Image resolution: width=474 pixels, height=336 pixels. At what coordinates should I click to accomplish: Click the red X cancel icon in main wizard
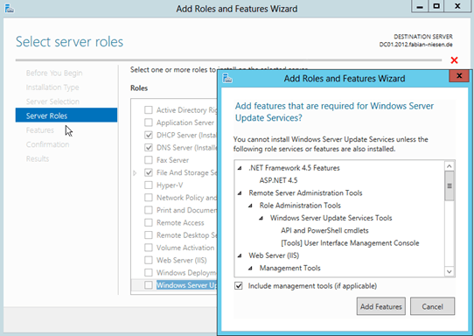pyautogui.click(x=454, y=60)
